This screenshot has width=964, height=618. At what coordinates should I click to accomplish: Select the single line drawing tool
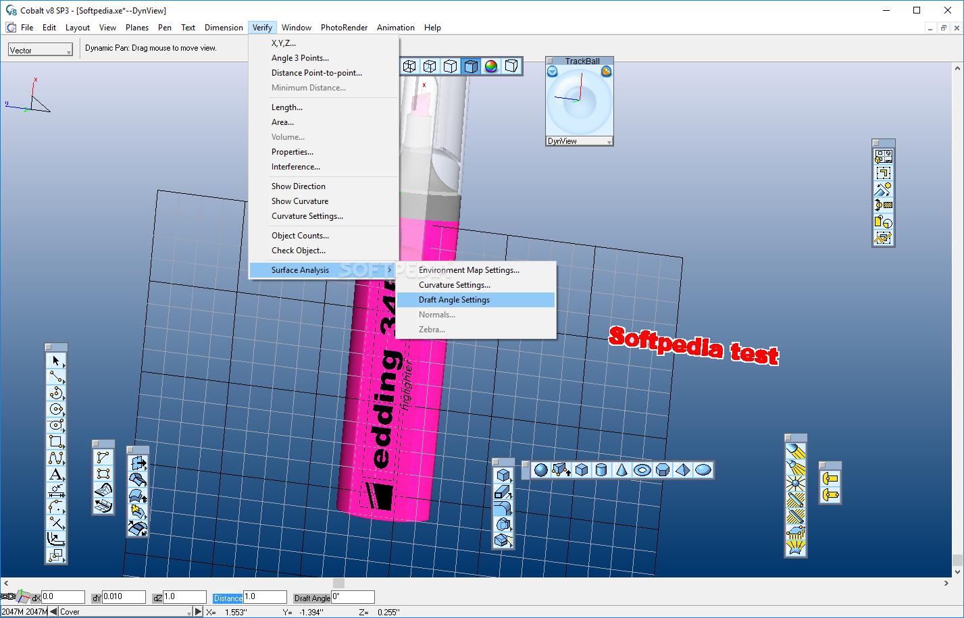(56, 377)
